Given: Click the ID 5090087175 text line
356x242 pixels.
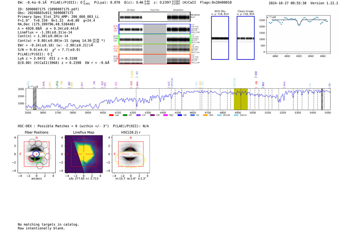Looking at the screenshot, I should click(x=48, y=9).
